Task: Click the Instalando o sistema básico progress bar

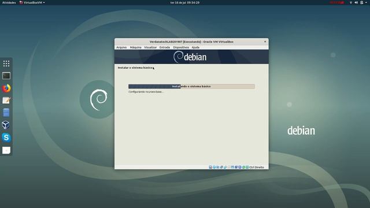Action: (191, 86)
